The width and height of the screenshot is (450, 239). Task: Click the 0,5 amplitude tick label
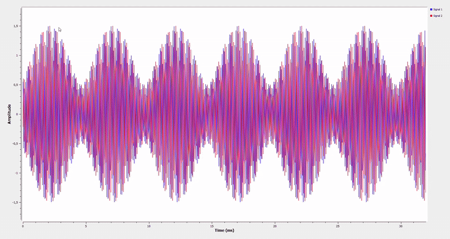(x=17, y=85)
